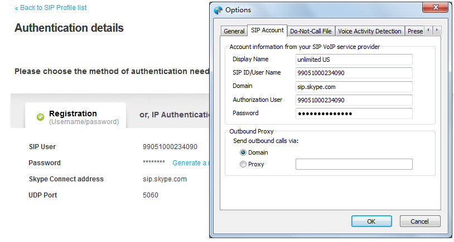Image resolution: width=454 pixels, height=242 pixels.
Task: Click the Generate a password link
Action: click(x=190, y=163)
